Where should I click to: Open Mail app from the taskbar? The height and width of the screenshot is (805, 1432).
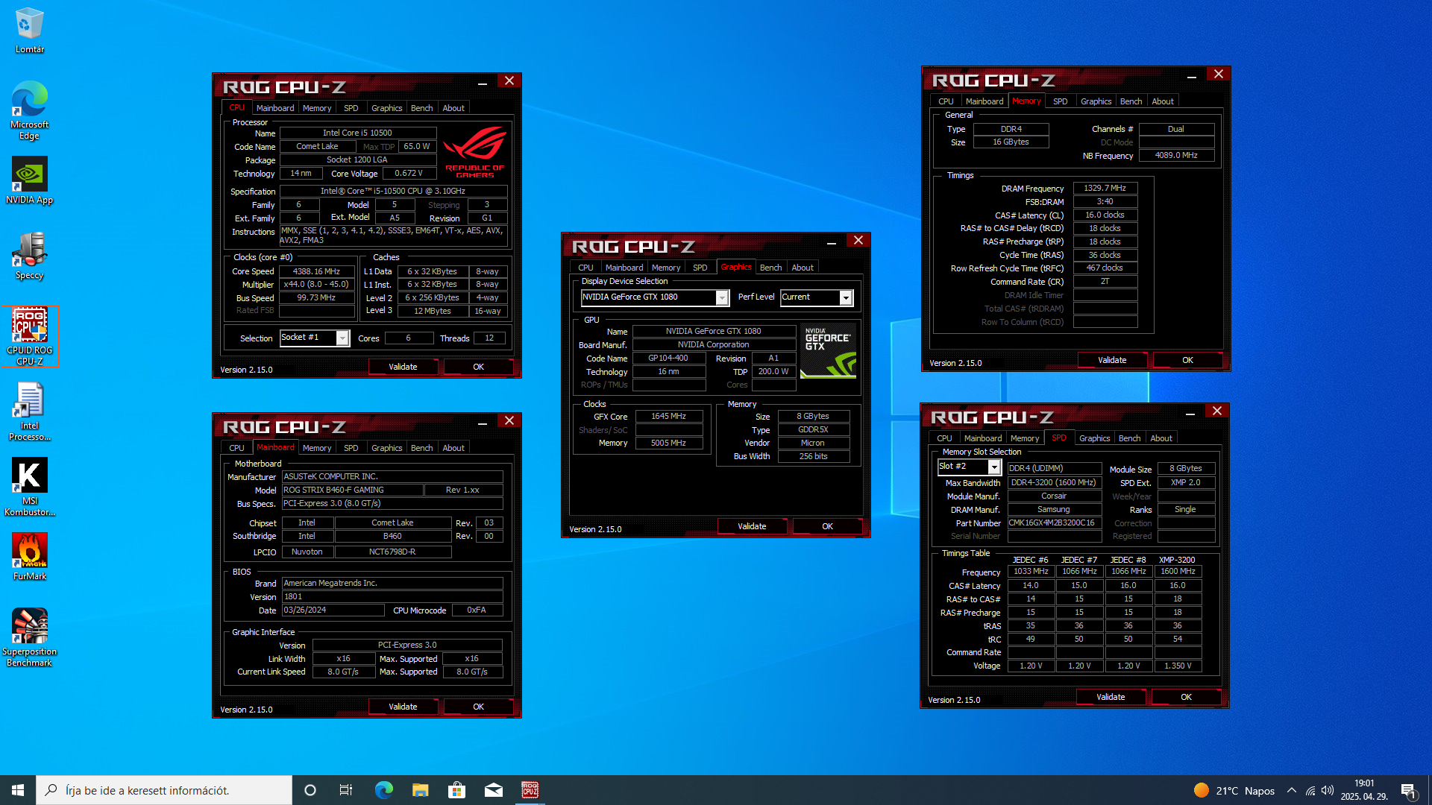[493, 790]
